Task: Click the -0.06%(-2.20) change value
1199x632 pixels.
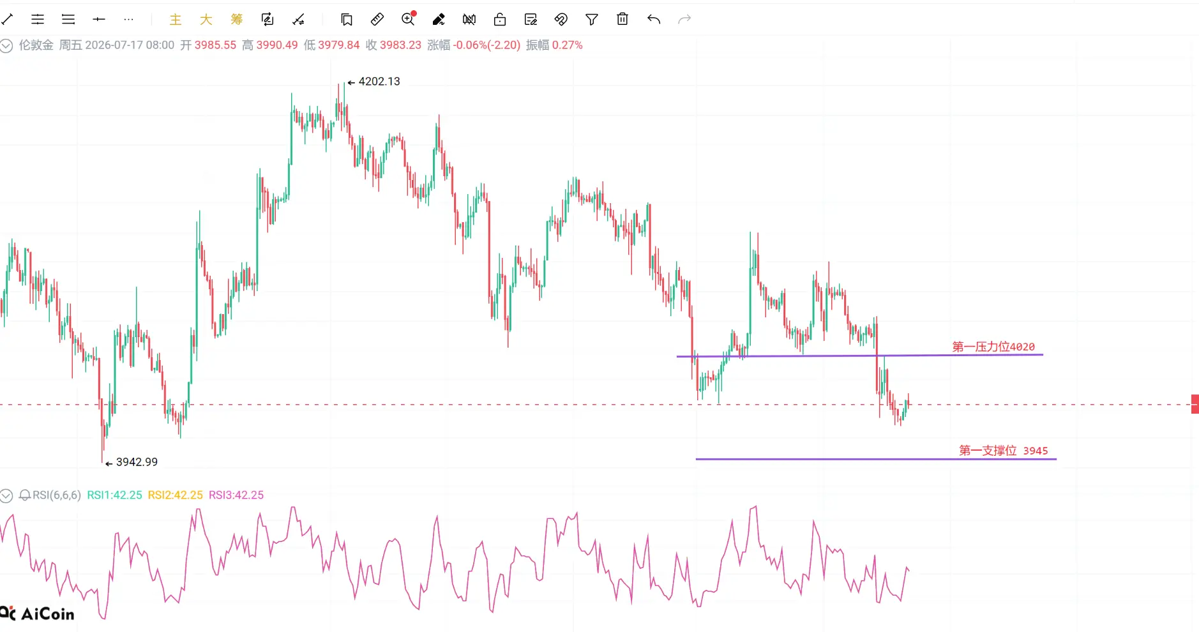Action: (x=486, y=45)
